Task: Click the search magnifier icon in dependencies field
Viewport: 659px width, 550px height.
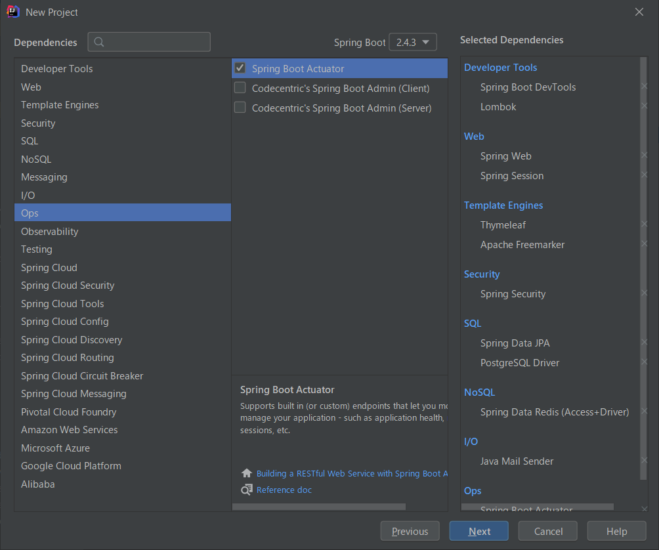Action: click(98, 41)
